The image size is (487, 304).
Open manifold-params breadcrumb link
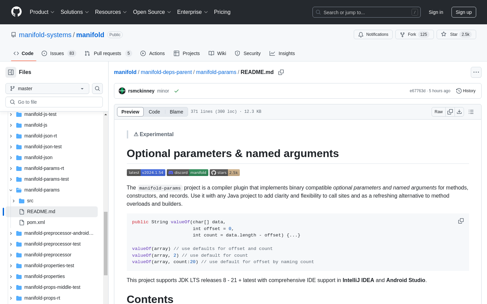(x=216, y=72)
